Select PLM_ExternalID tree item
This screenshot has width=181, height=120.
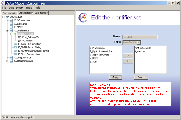click(x=30, y=37)
